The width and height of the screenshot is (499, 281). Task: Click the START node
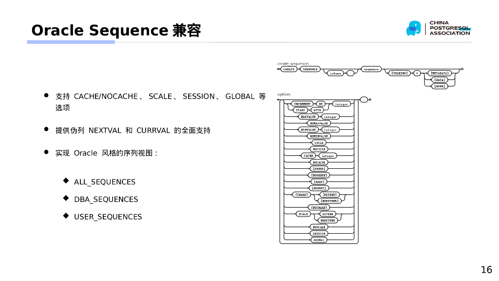[300, 110]
